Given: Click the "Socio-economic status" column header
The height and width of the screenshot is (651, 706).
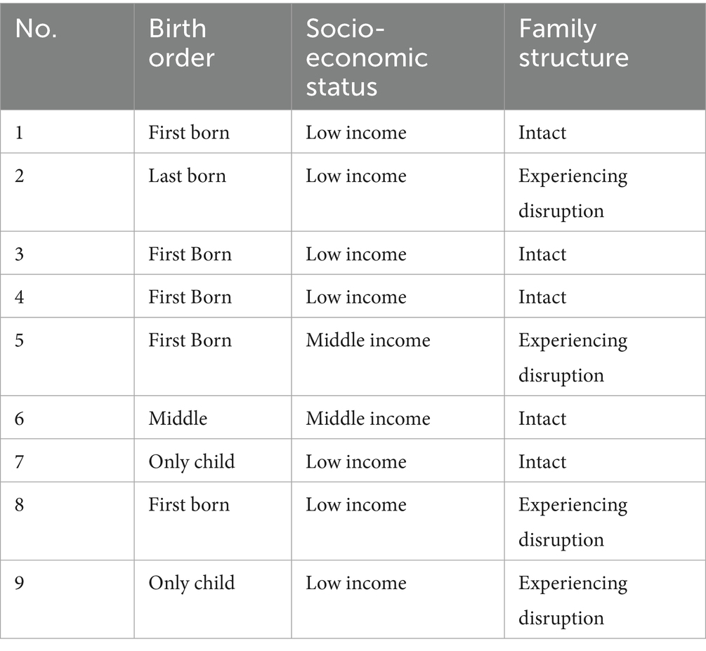Looking at the screenshot, I should (367, 58).
